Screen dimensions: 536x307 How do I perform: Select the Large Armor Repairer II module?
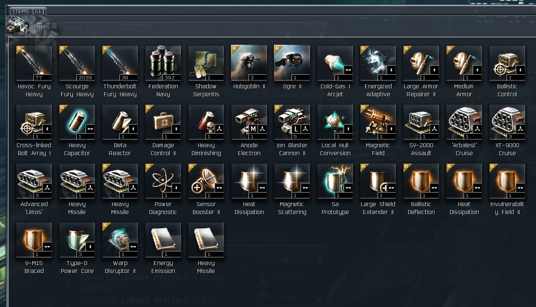point(421,63)
